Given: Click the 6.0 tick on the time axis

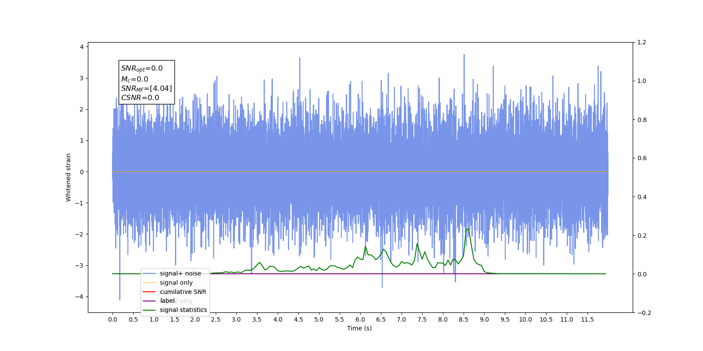Looking at the screenshot, I should [360, 319].
